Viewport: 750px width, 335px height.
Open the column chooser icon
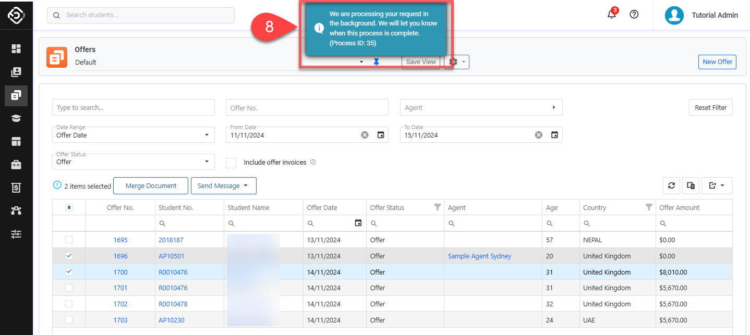tap(691, 185)
